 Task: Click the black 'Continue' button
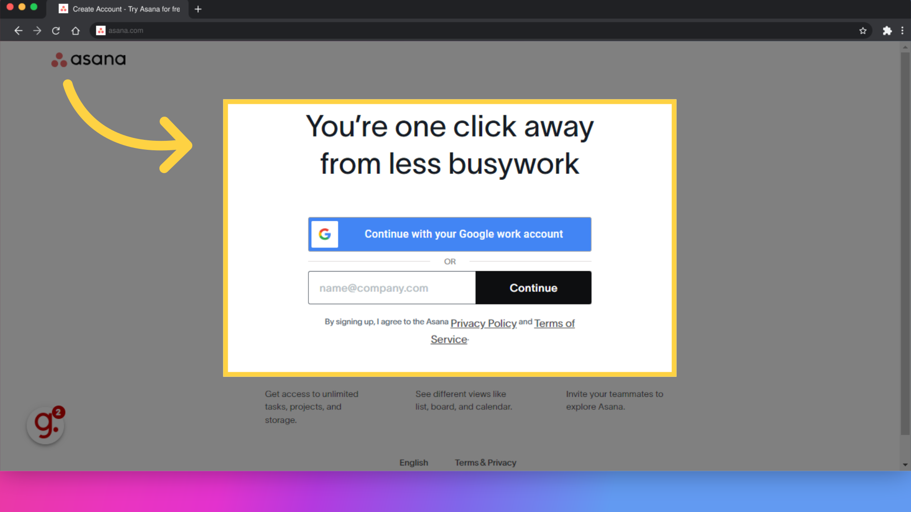point(533,288)
